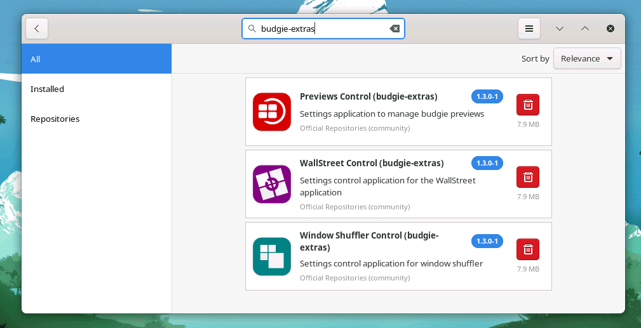Open Previews Control (budgie-extras) title
The image size is (641, 328).
(x=368, y=96)
